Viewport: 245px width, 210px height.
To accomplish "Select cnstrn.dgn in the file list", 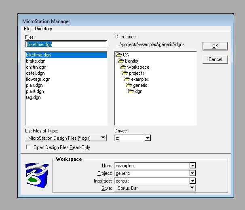I will point(66,67).
